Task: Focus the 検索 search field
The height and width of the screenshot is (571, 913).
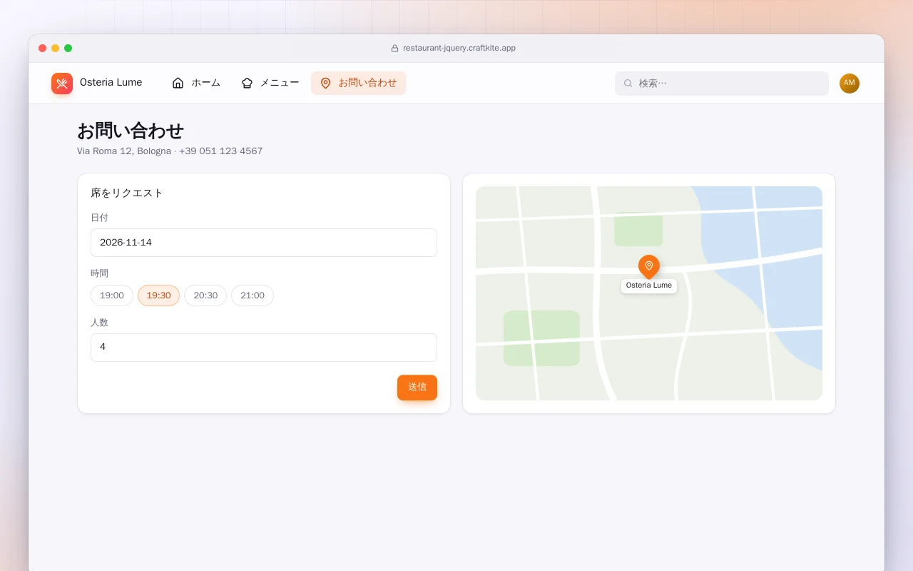Action: [x=722, y=84]
